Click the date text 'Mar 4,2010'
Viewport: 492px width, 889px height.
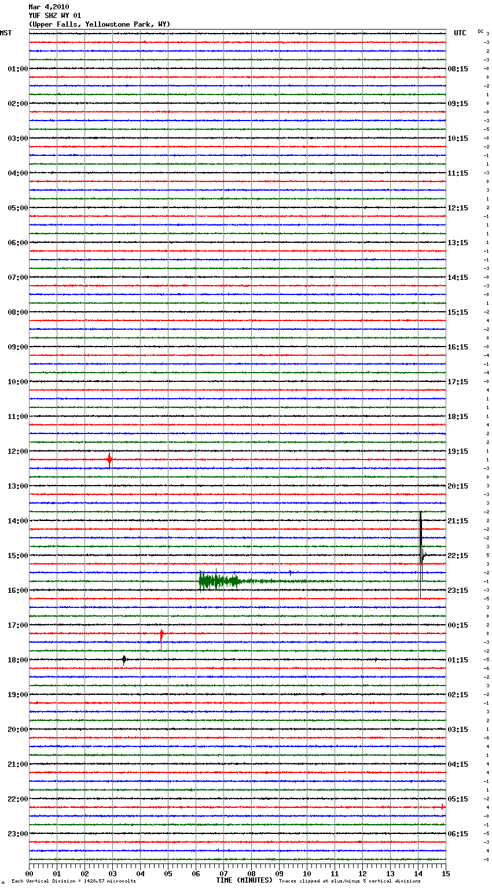click(x=49, y=7)
